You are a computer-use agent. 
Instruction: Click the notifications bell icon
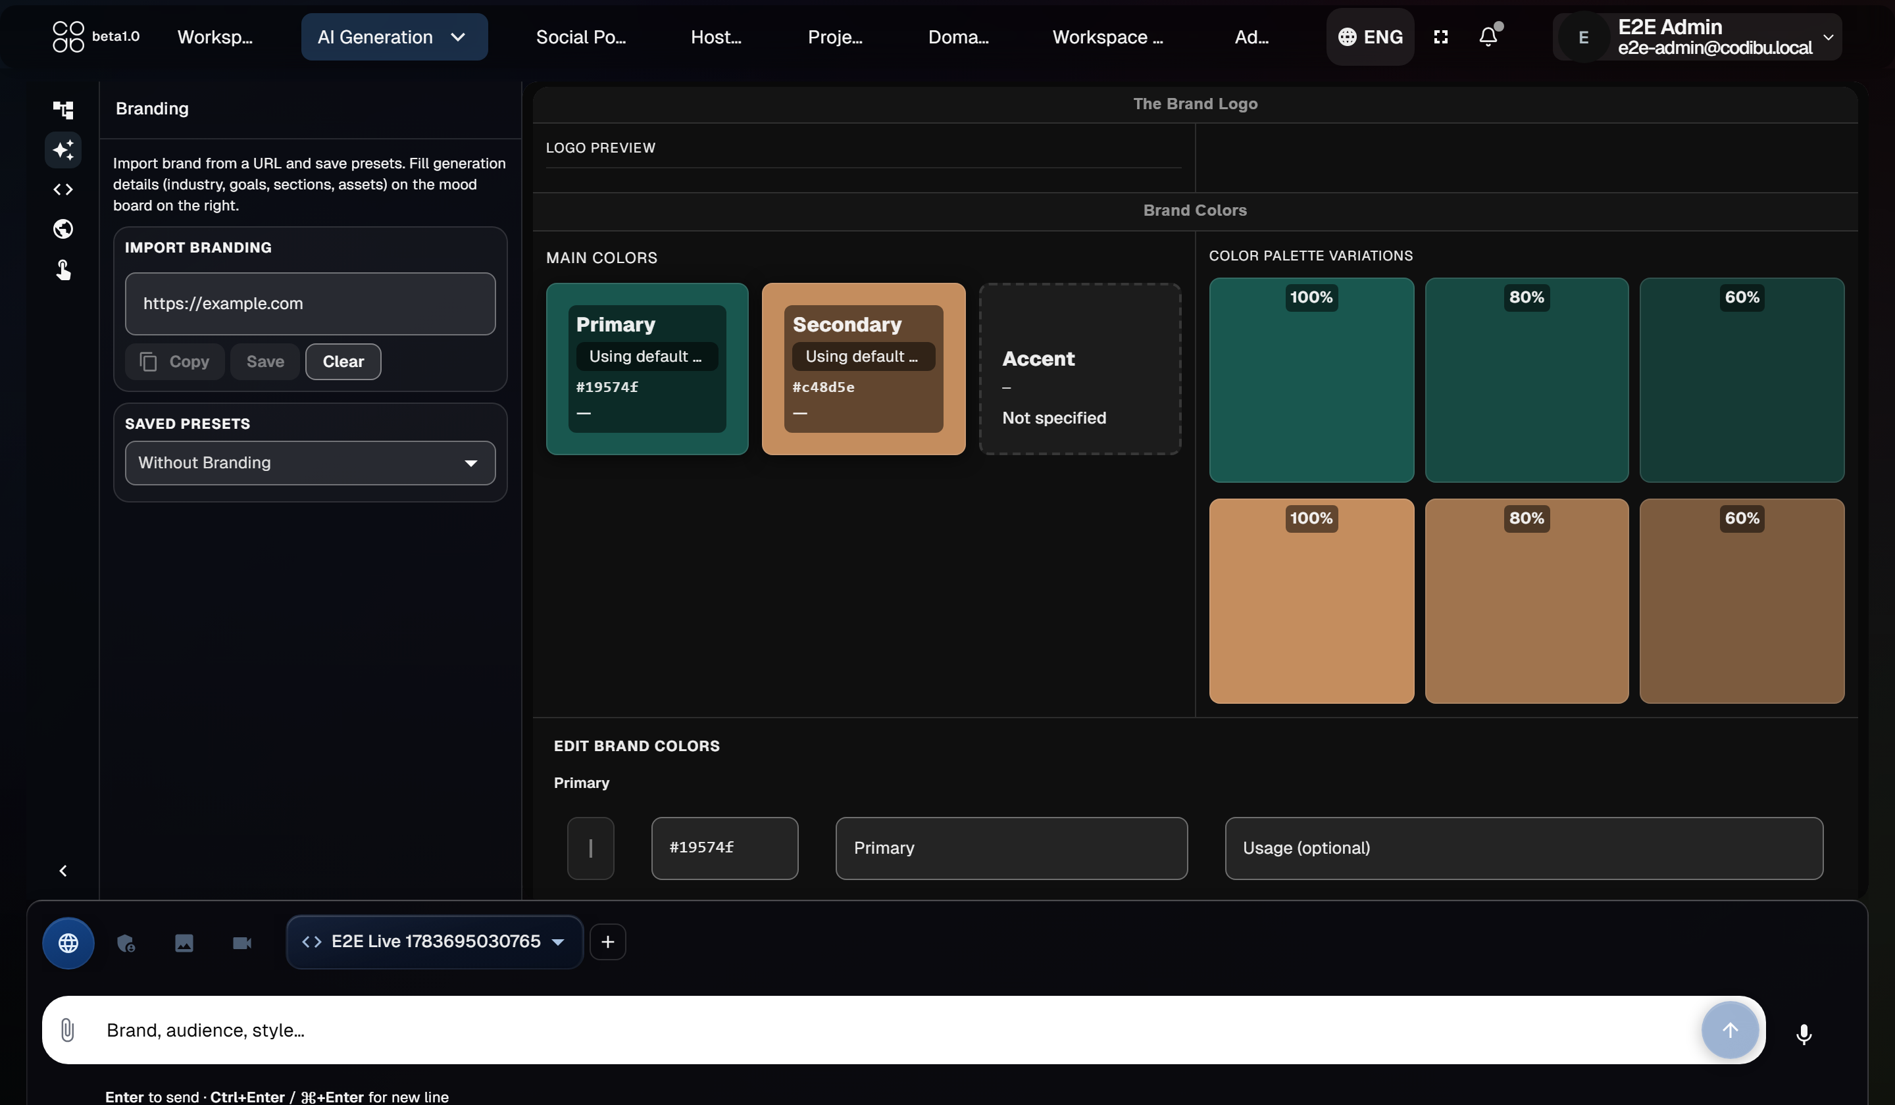click(x=1488, y=36)
